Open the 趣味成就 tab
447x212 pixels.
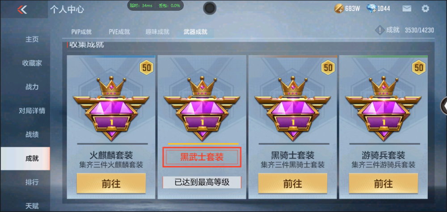(157, 32)
